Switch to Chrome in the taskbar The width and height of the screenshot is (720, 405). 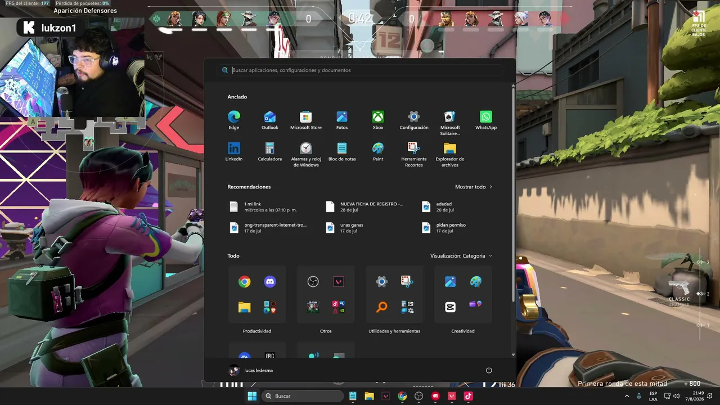click(x=402, y=396)
